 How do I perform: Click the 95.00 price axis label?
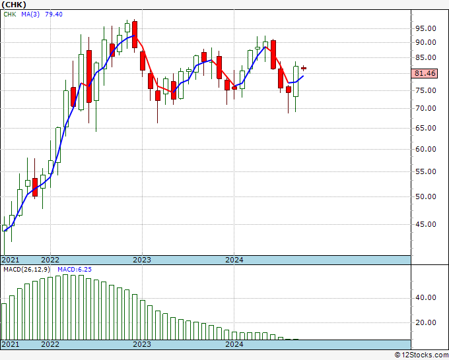(425, 28)
